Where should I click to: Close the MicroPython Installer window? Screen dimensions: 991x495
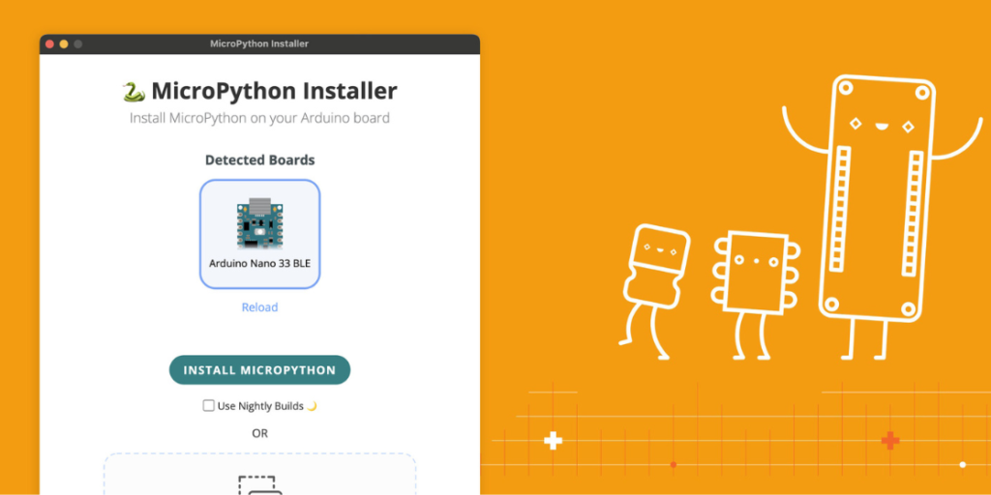(49, 44)
